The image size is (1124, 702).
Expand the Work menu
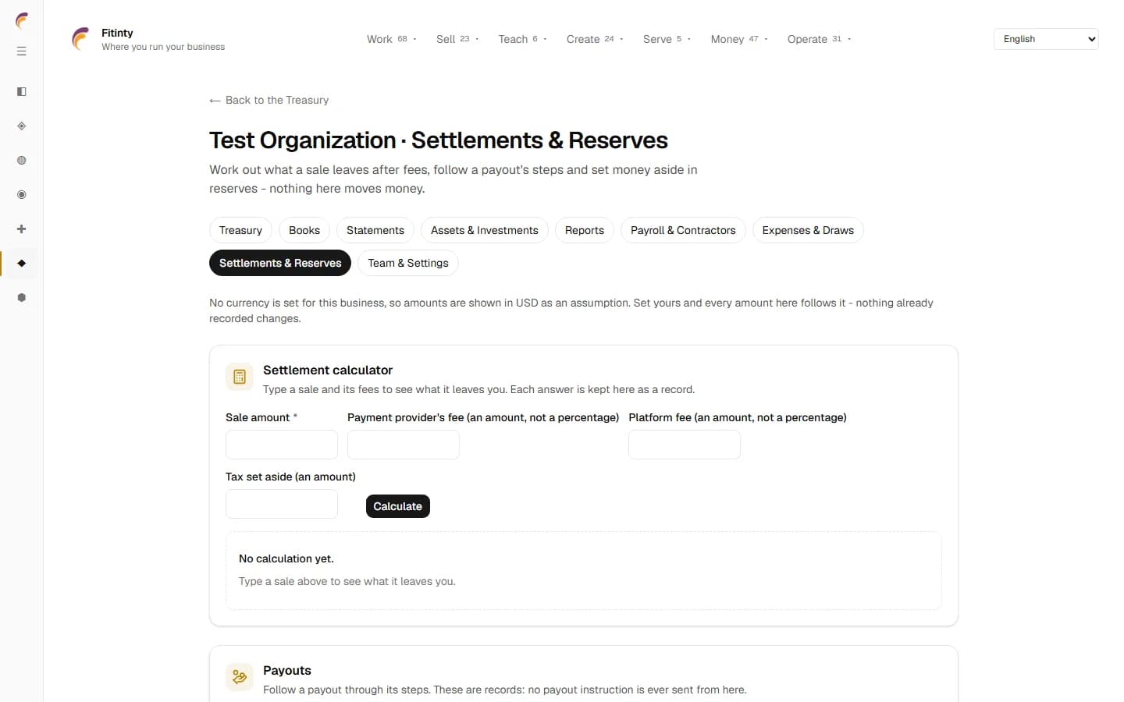[x=392, y=39]
